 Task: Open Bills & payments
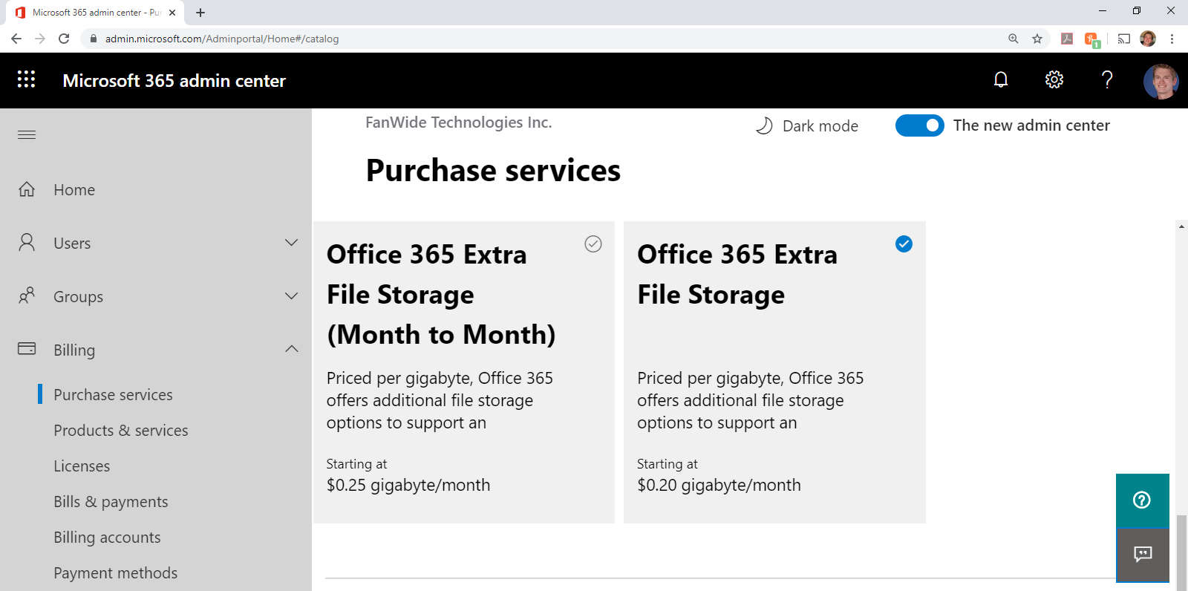(x=111, y=501)
